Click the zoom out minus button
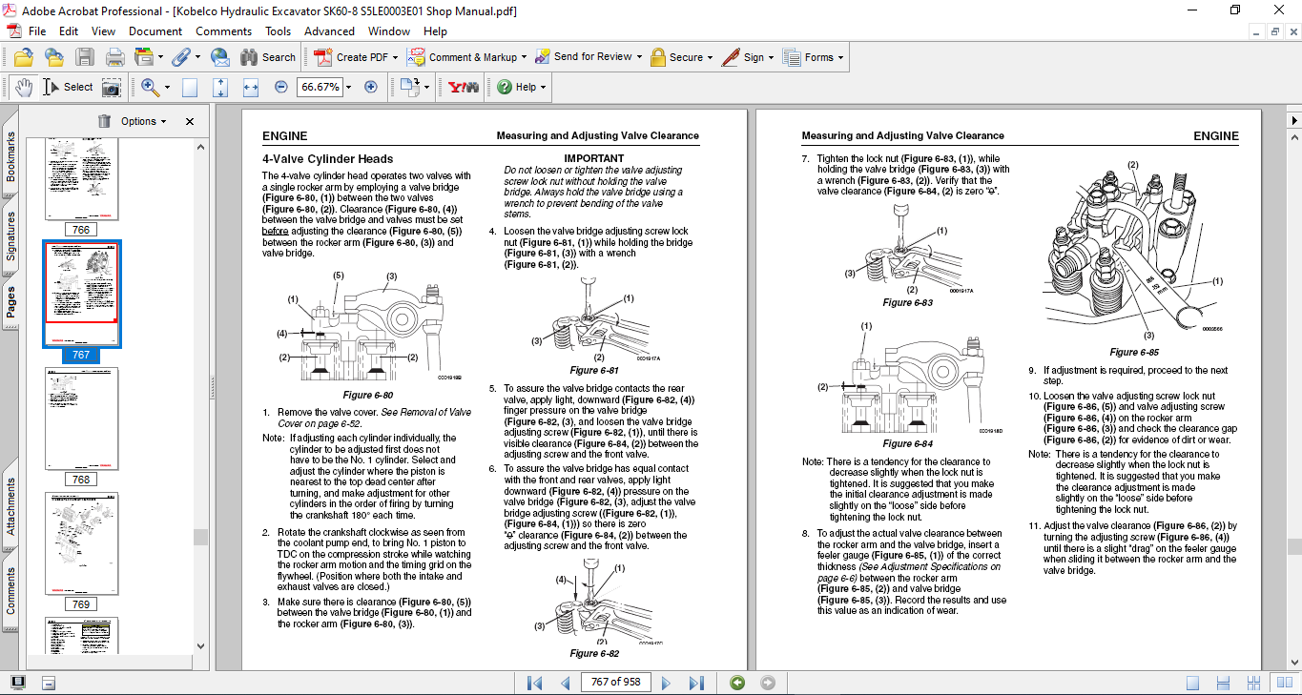This screenshot has width=1302, height=695. point(281,87)
